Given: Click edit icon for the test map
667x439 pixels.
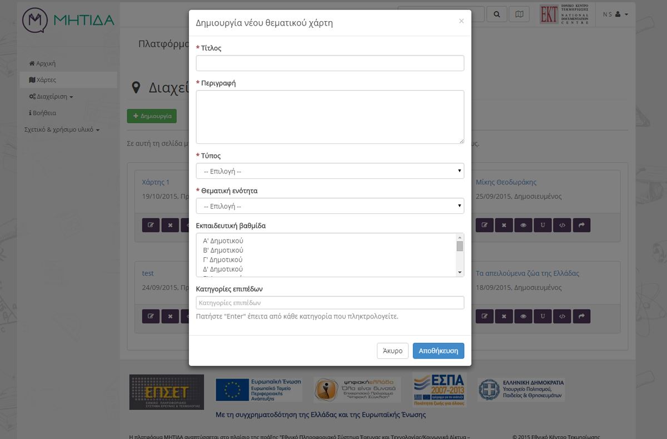Looking at the screenshot, I should tap(151, 316).
